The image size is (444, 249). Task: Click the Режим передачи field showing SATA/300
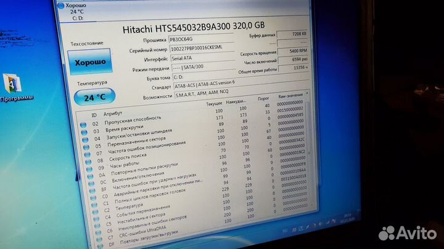coord(203,67)
